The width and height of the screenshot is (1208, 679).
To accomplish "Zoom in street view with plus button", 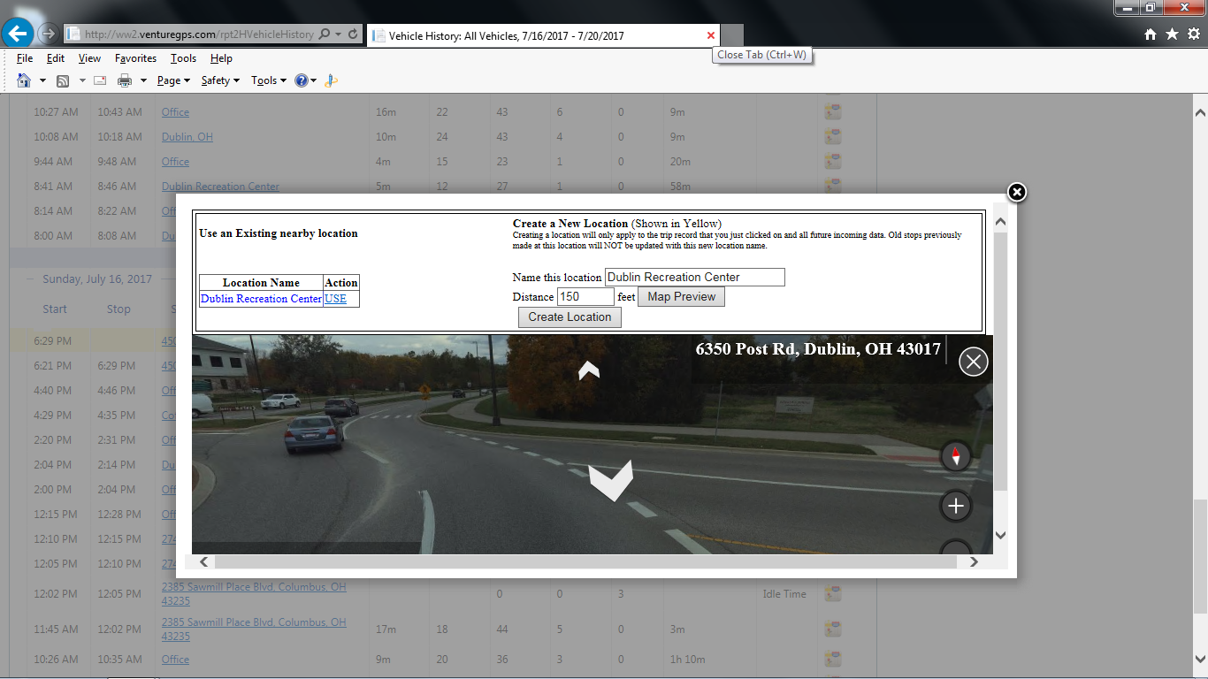I will point(955,506).
